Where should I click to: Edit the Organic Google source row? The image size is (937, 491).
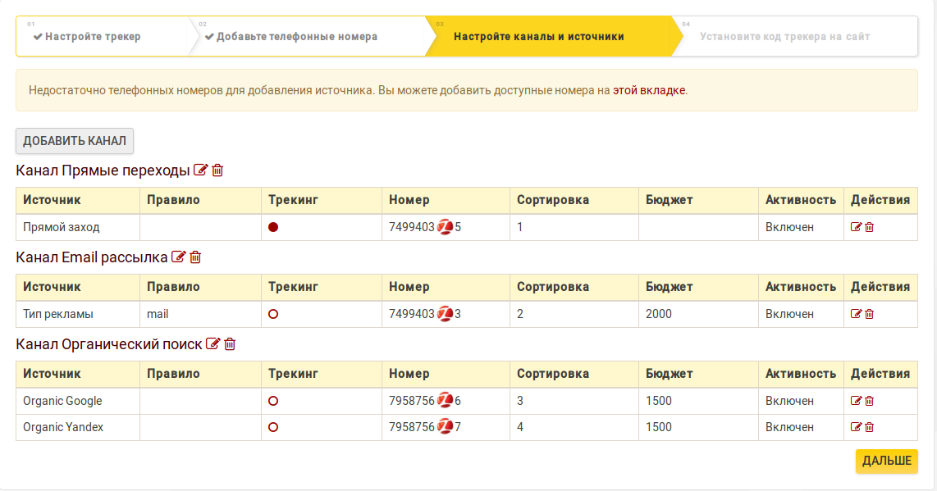(856, 401)
